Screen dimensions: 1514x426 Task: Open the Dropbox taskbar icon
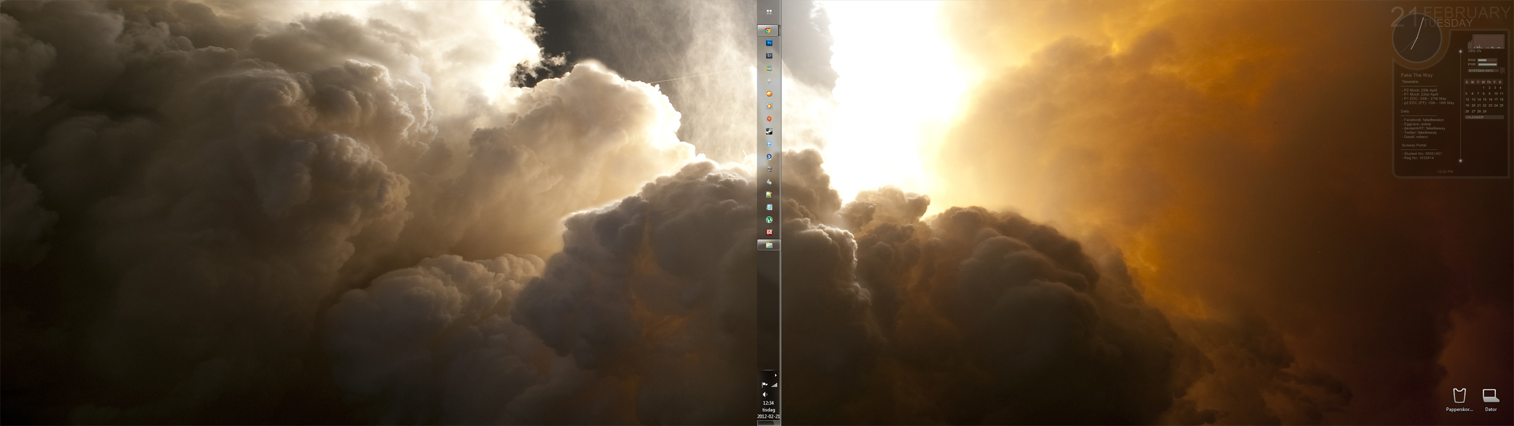[x=769, y=144]
